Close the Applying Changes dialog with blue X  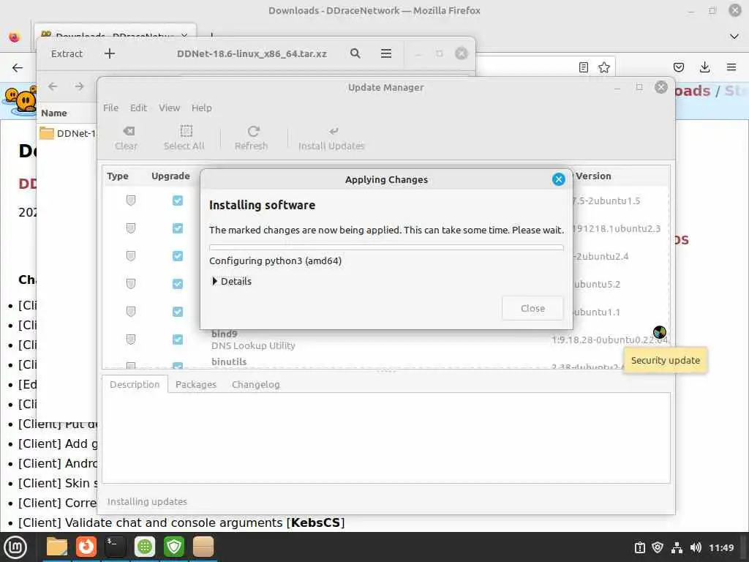coord(558,179)
